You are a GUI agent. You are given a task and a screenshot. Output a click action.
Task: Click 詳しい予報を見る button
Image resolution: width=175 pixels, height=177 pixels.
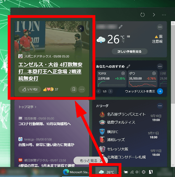[129, 52]
